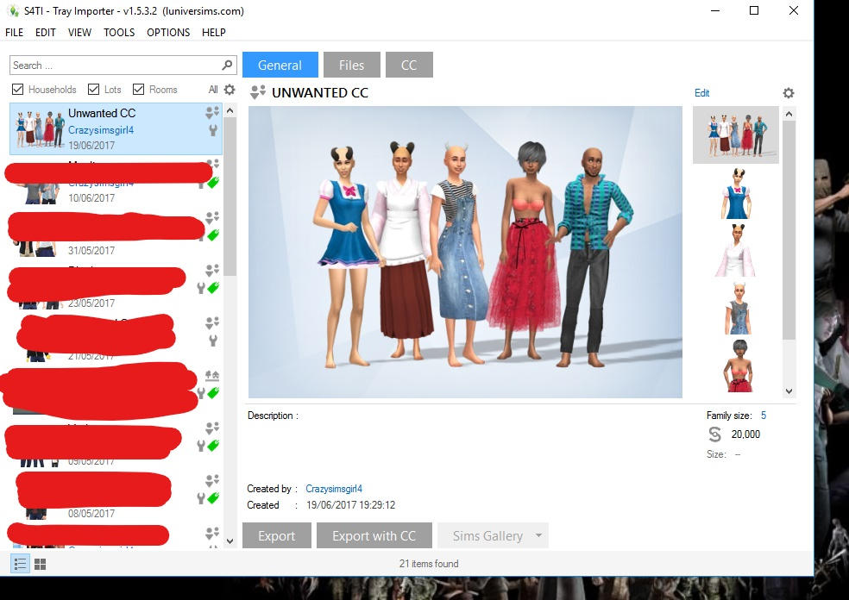Viewport: 849px width, 600px height.
Task: Toggle the Lots filter checkbox
Action: click(x=94, y=90)
